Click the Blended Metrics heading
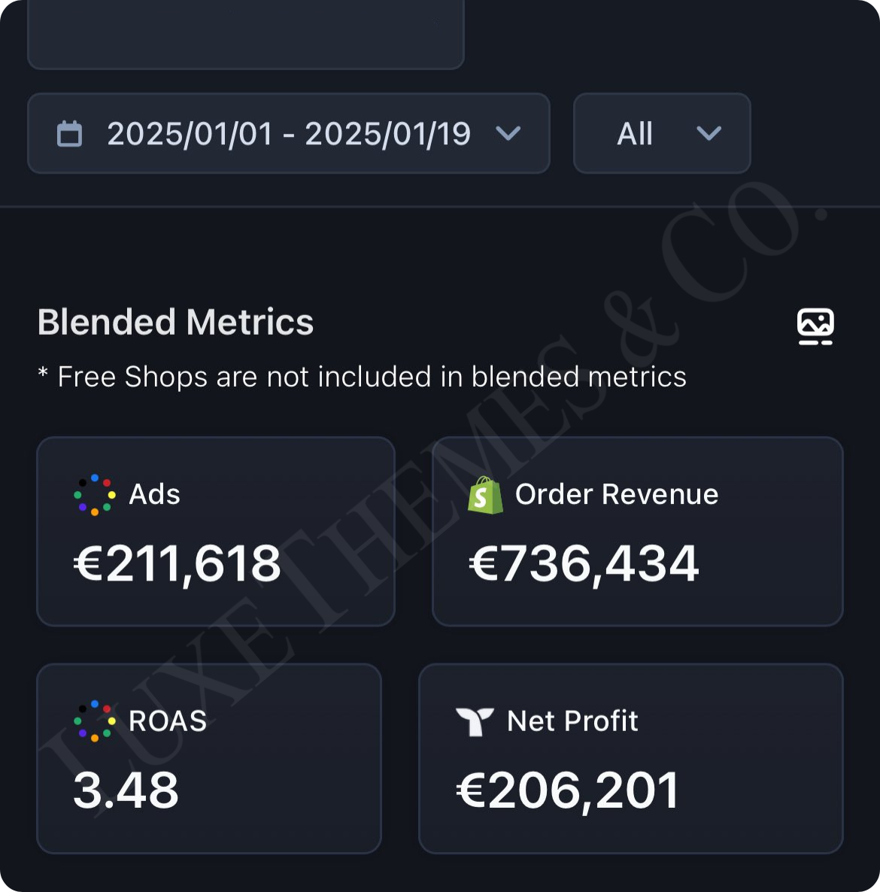 coord(176,322)
